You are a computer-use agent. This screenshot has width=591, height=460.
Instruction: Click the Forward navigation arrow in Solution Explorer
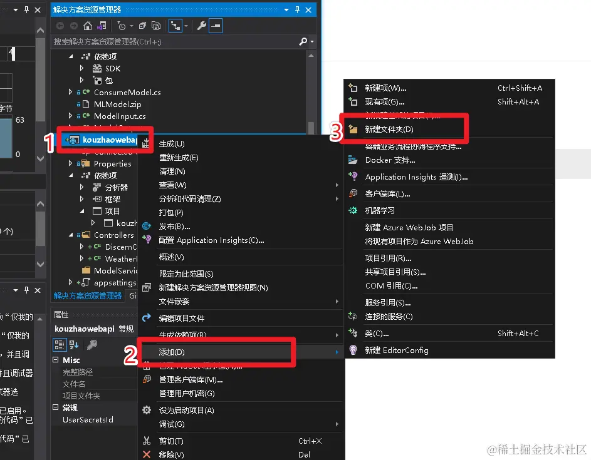click(74, 26)
